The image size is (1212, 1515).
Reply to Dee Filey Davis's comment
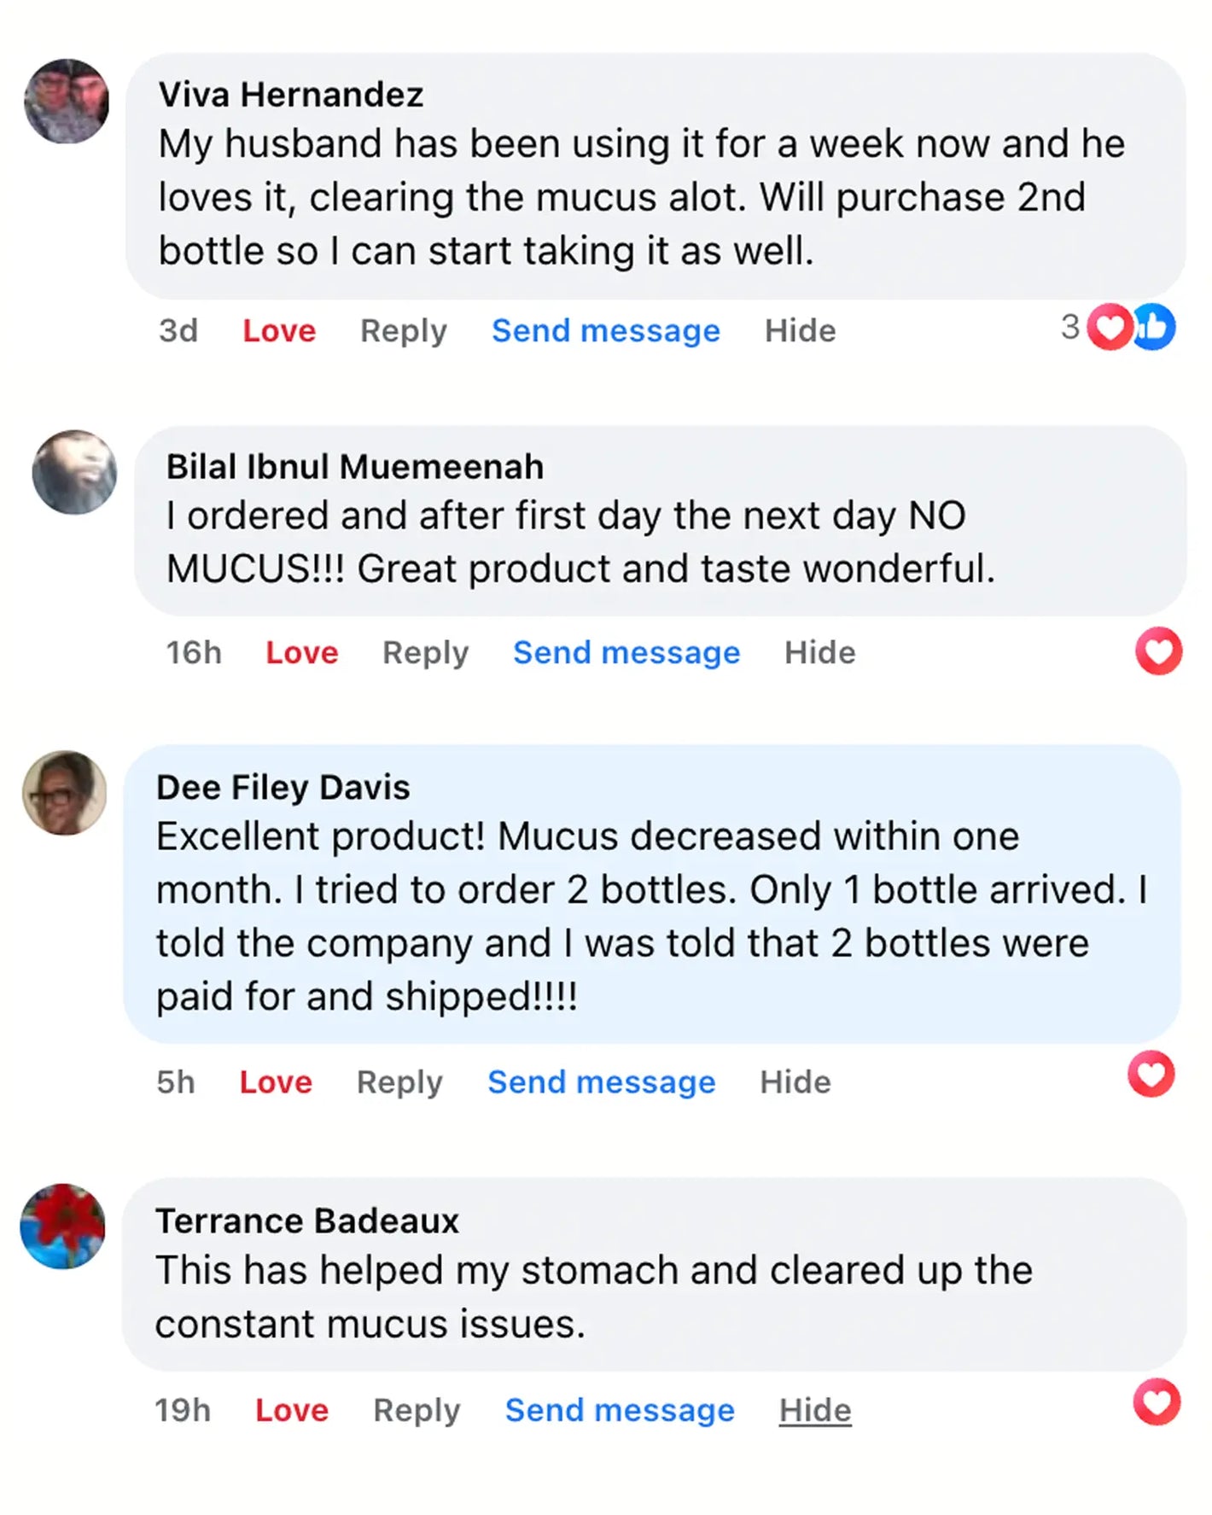click(x=399, y=1082)
